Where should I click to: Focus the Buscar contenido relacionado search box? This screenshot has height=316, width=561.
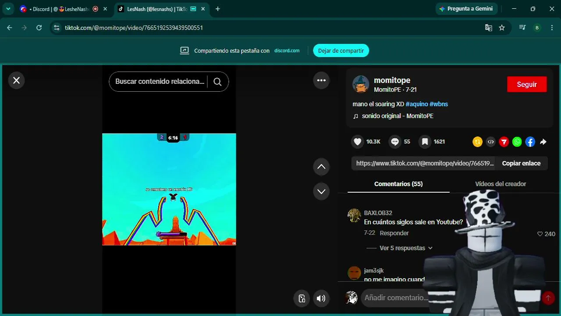tap(160, 82)
